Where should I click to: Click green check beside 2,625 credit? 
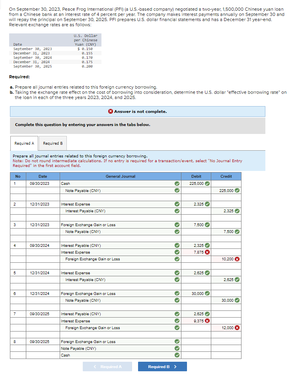[x=237, y=280]
